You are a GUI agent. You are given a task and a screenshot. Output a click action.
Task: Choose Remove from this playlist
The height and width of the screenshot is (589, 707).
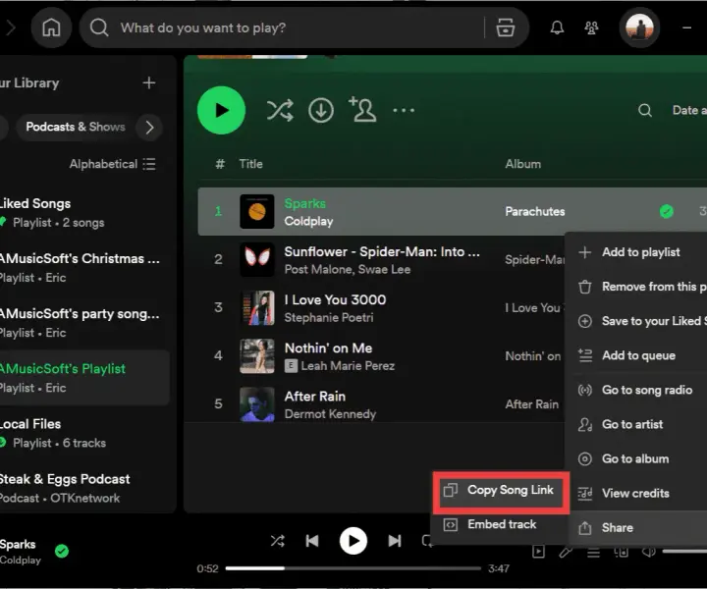pyautogui.click(x=636, y=287)
